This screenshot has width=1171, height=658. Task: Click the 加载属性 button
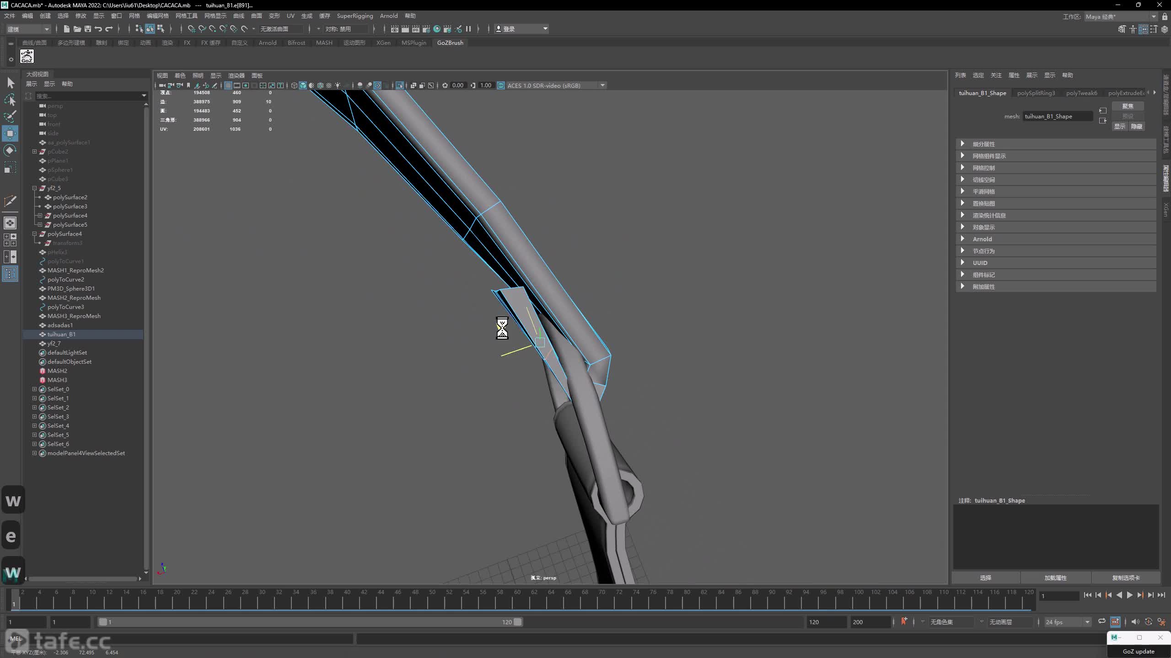1056,578
